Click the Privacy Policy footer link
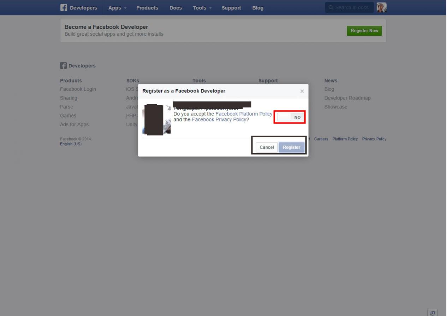Viewport: 447px width, 316px height. coord(374,139)
